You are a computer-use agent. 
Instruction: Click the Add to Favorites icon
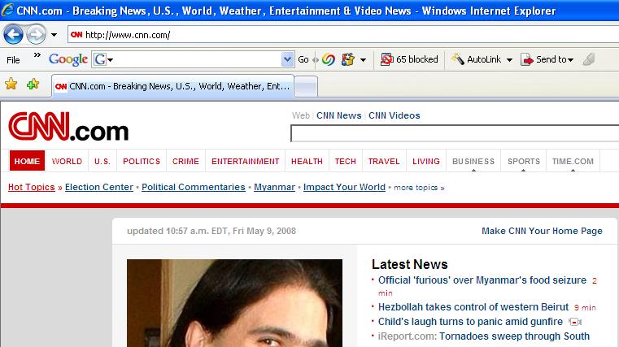pyautogui.click(x=33, y=84)
